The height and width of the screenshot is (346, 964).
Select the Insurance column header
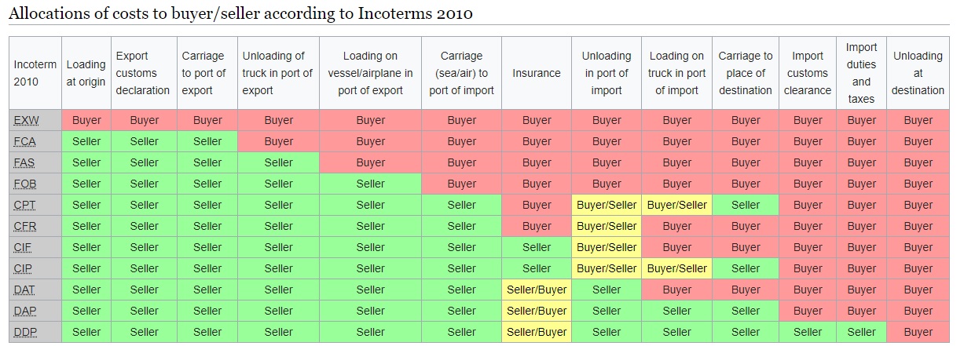point(537,73)
